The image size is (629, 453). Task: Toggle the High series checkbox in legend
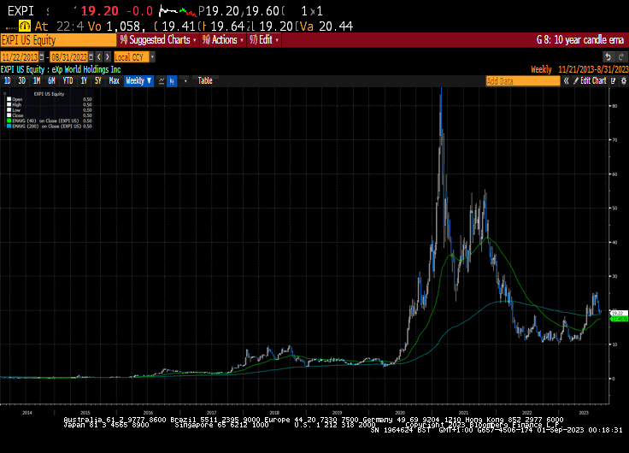pyautogui.click(x=9, y=104)
